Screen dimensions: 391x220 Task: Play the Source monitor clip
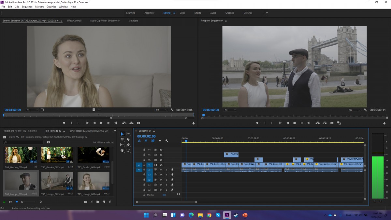click(x=101, y=123)
